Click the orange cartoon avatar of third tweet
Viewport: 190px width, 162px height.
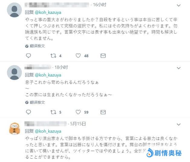pos(14,129)
